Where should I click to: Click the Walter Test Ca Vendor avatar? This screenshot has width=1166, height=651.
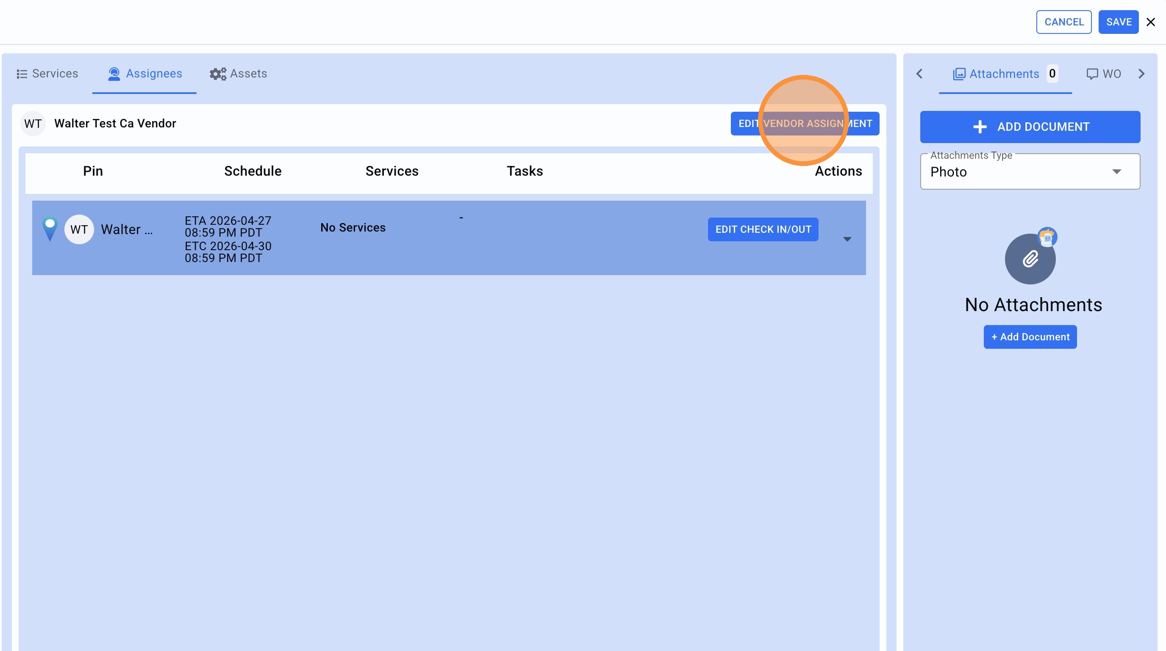click(33, 124)
